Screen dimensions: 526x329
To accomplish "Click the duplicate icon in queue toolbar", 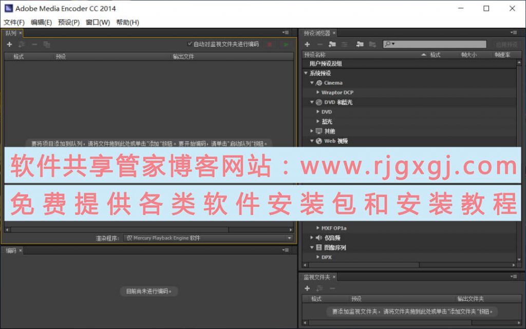I will point(47,44).
